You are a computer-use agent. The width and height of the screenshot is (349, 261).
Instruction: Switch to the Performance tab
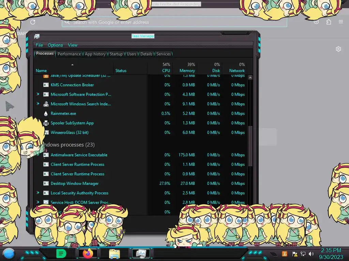click(69, 54)
